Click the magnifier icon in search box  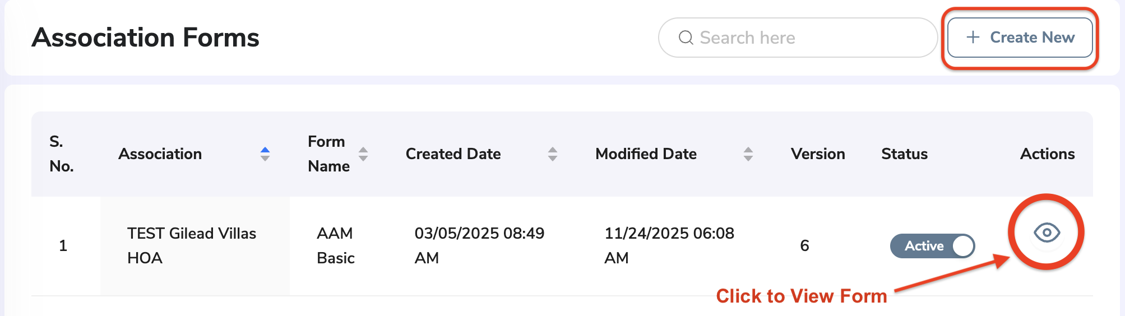686,38
